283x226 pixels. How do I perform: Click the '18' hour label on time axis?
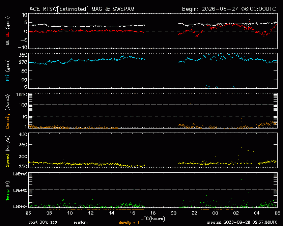coord(153,213)
